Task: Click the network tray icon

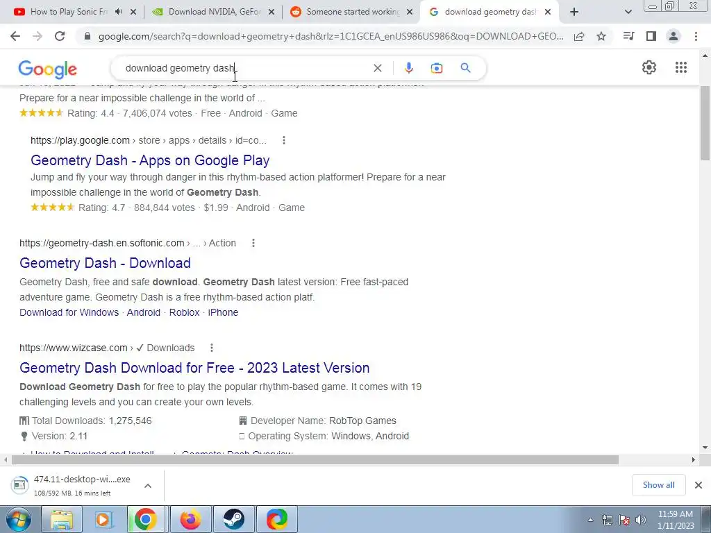Action: click(607, 520)
